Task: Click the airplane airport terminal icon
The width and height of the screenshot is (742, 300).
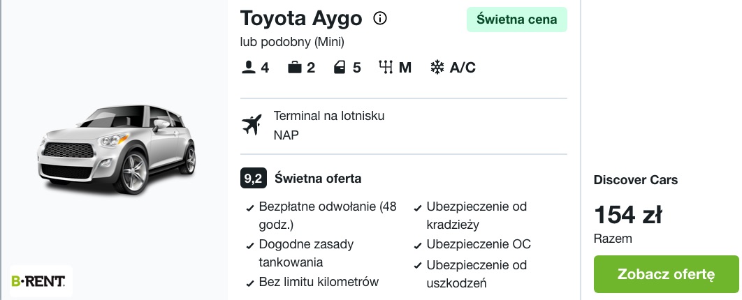Action: pos(252,125)
